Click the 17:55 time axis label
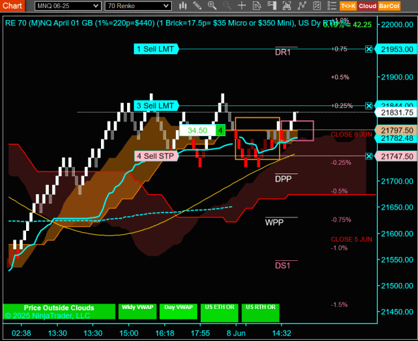This screenshot has width=418, height=341. point(200,333)
